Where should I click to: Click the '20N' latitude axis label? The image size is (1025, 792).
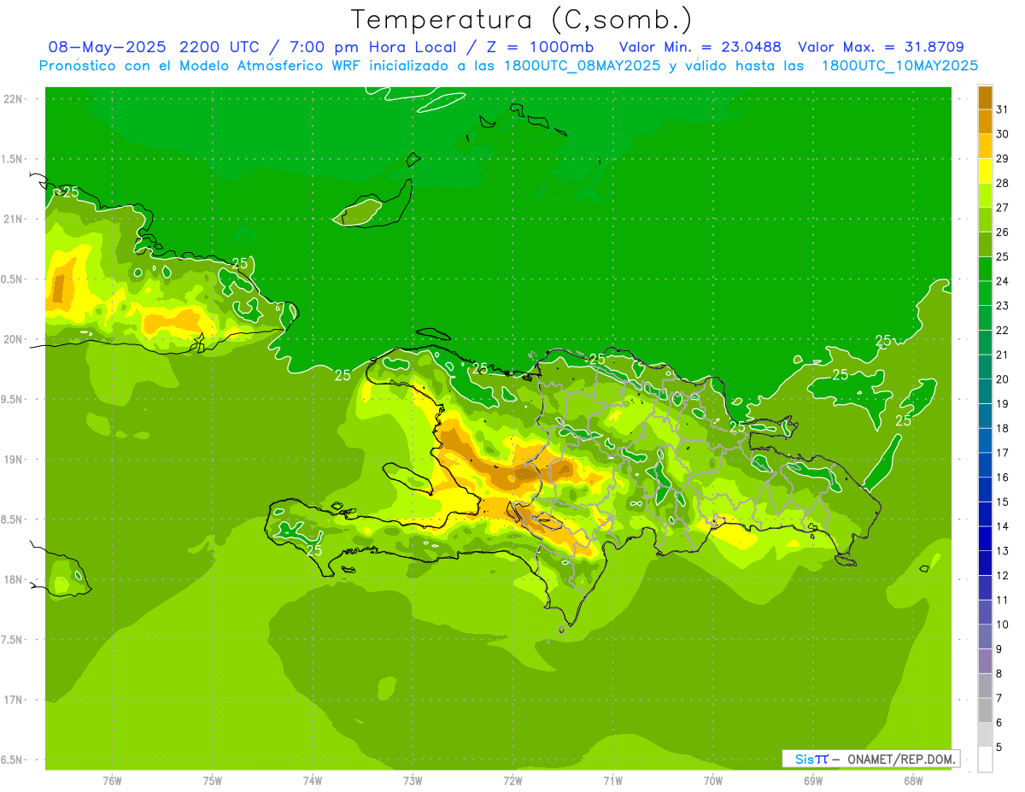[13, 339]
